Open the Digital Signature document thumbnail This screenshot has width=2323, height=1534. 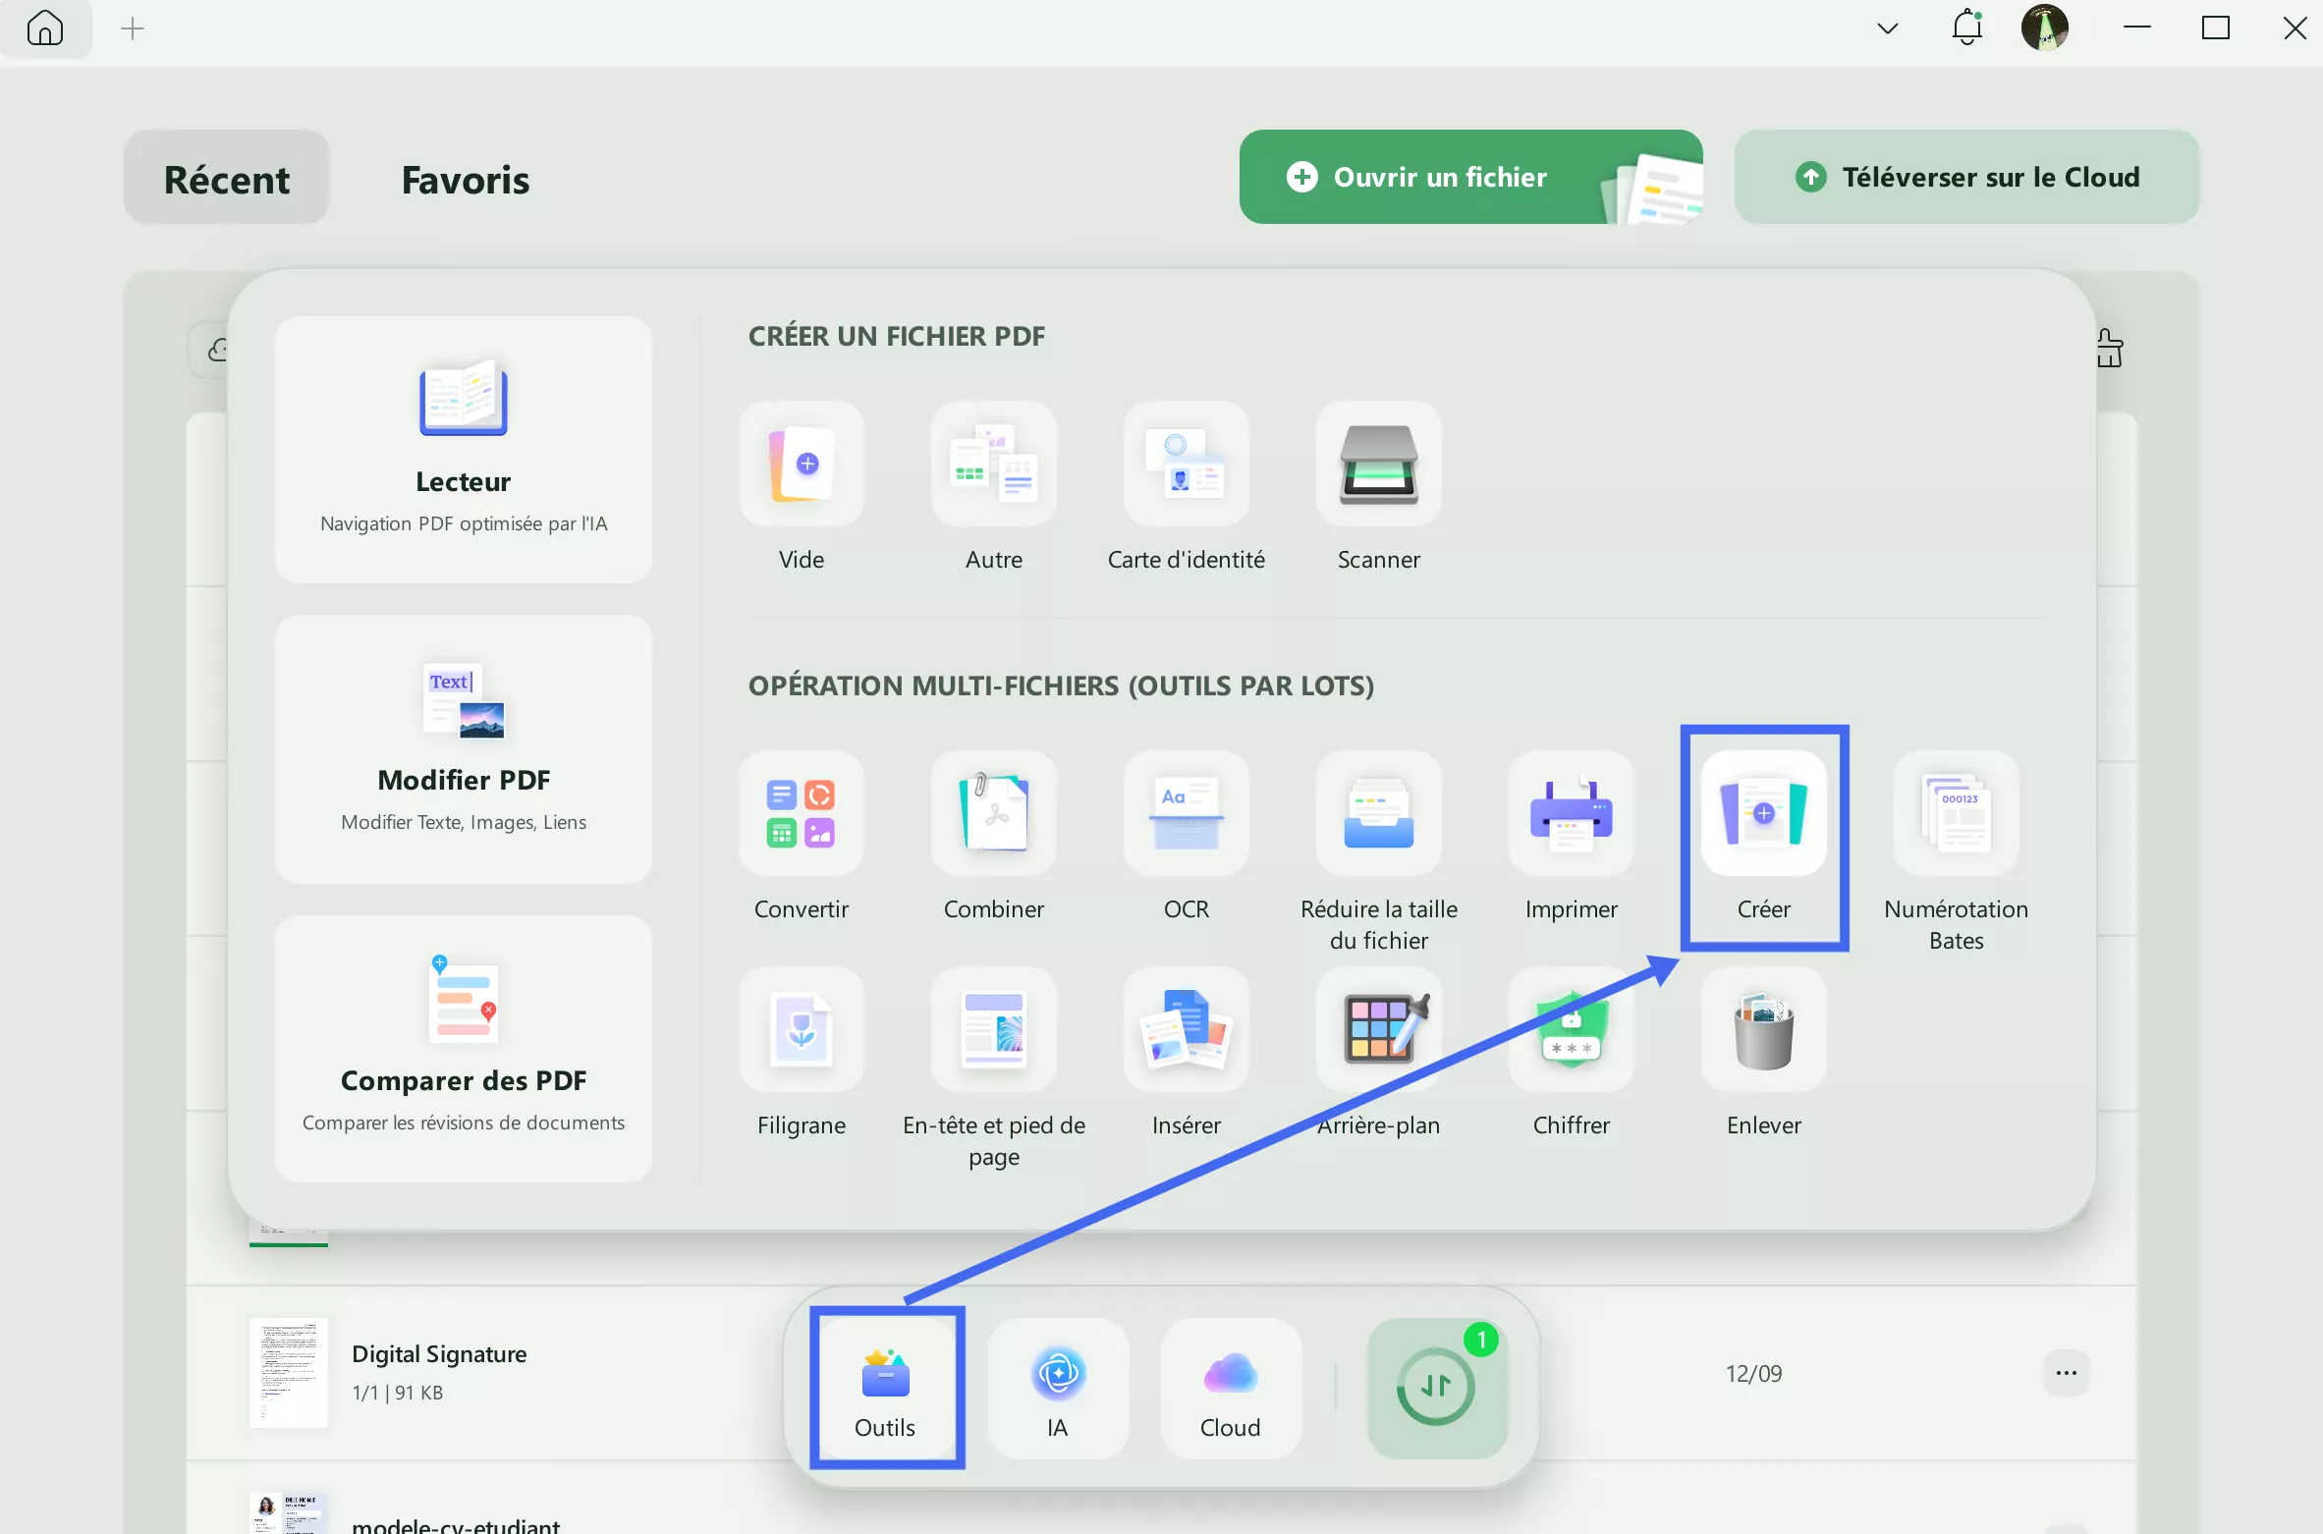(288, 1371)
